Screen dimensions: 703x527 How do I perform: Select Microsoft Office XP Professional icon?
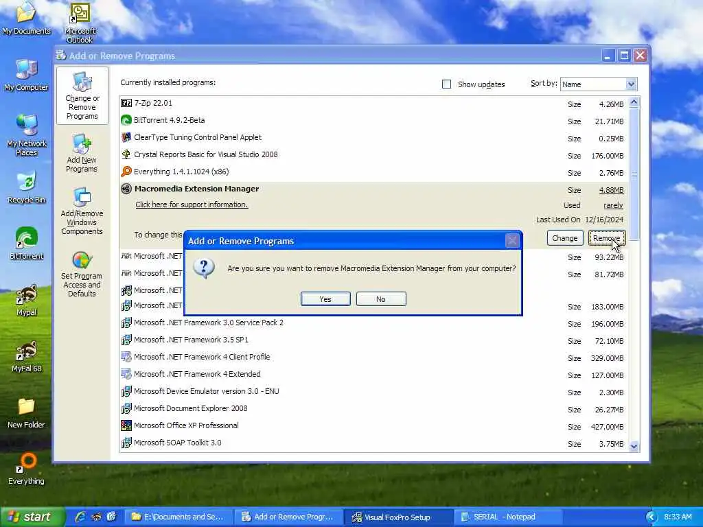tap(126, 425)
